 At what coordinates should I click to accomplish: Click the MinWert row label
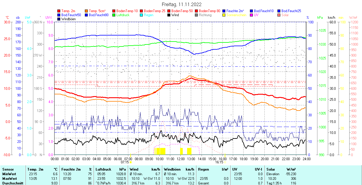point(10,174)
